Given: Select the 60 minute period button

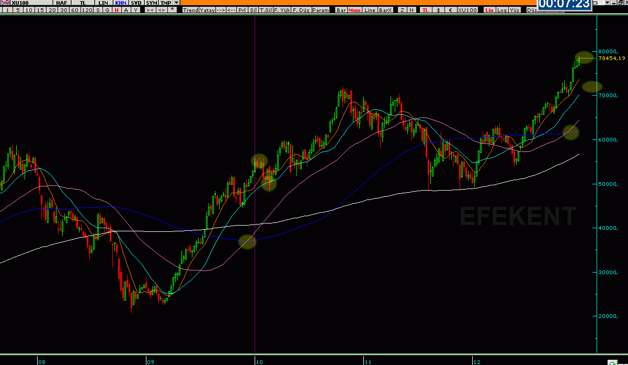Looking at the screenshot, I should pyautogui.click(x=75, y=10).
